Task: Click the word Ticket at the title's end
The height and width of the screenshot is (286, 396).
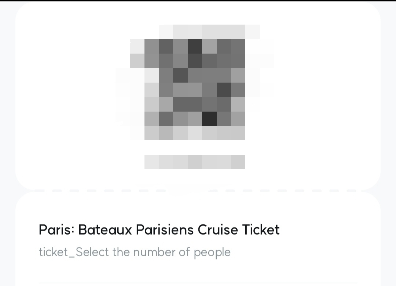Action: click(261, 229)
